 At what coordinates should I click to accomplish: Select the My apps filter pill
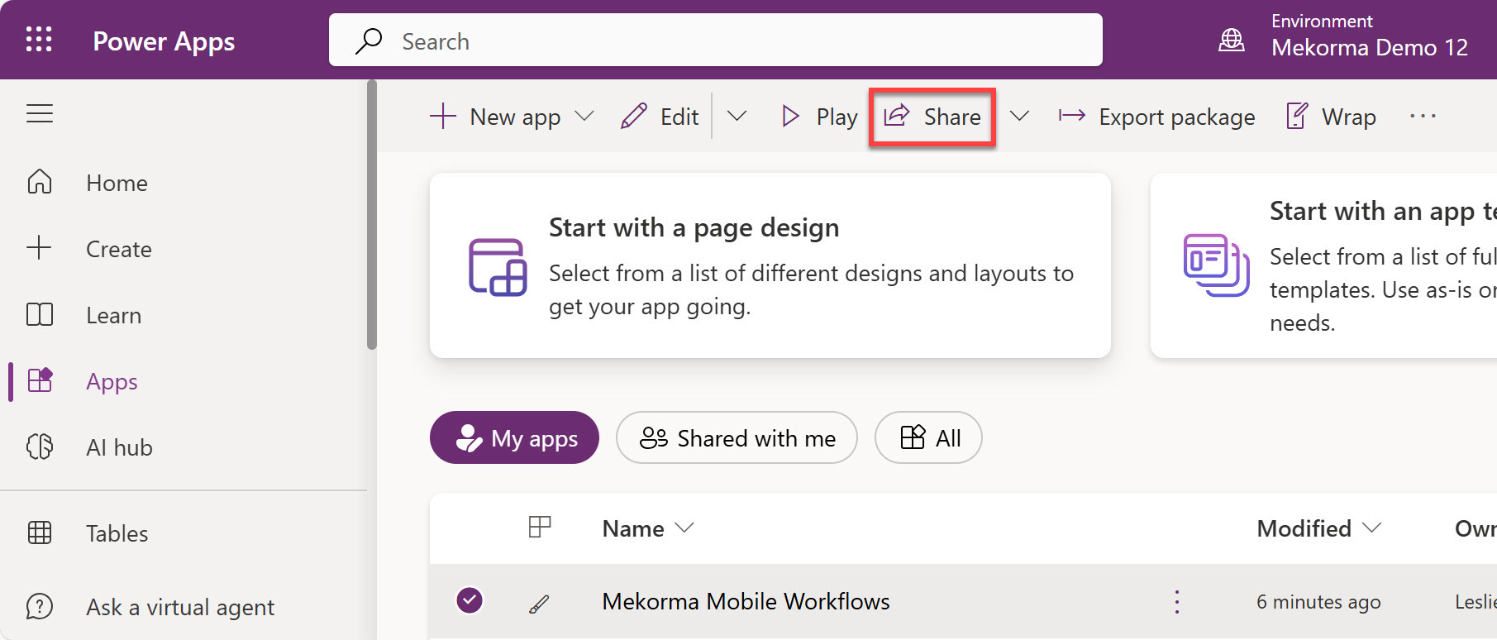[x=514, y=437]
